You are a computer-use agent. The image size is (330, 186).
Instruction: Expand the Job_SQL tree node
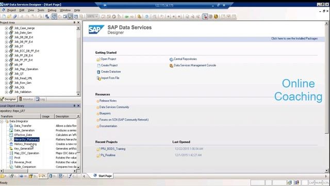coord(7,87)
